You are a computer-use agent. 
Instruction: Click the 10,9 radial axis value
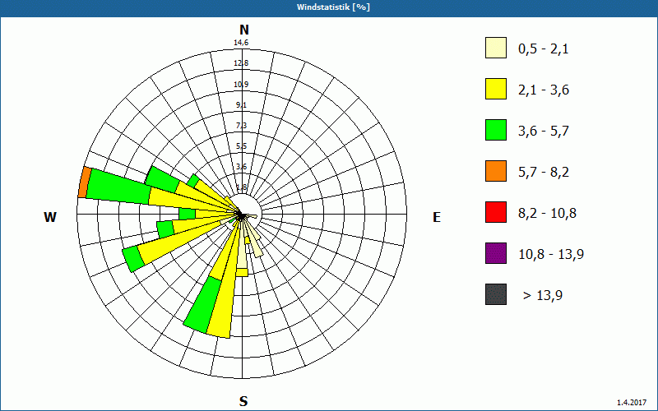(241, 85)
